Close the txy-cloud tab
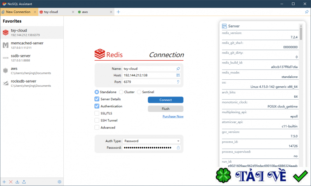Image resolution: width=311 pixels, height=186 pixels. click(73, 12)
